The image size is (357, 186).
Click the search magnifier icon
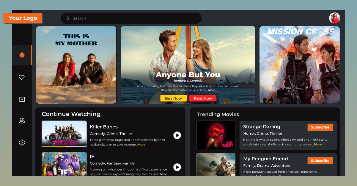pos(67,18)
